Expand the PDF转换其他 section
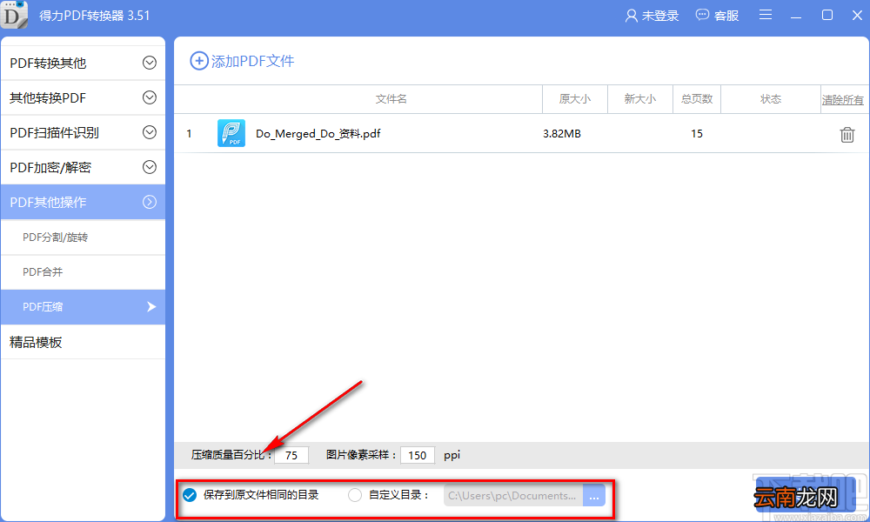 [84, 63]
